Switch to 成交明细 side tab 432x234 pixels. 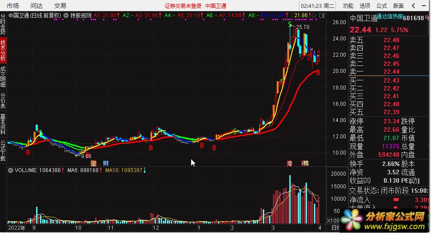click(x=3, y=77)
